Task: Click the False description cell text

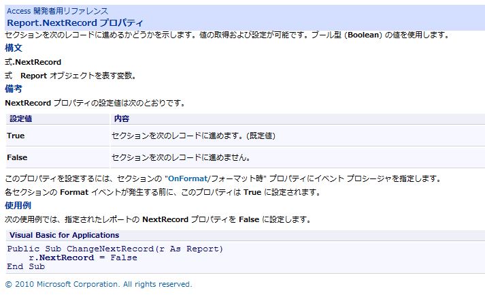Action: [181, 157]
